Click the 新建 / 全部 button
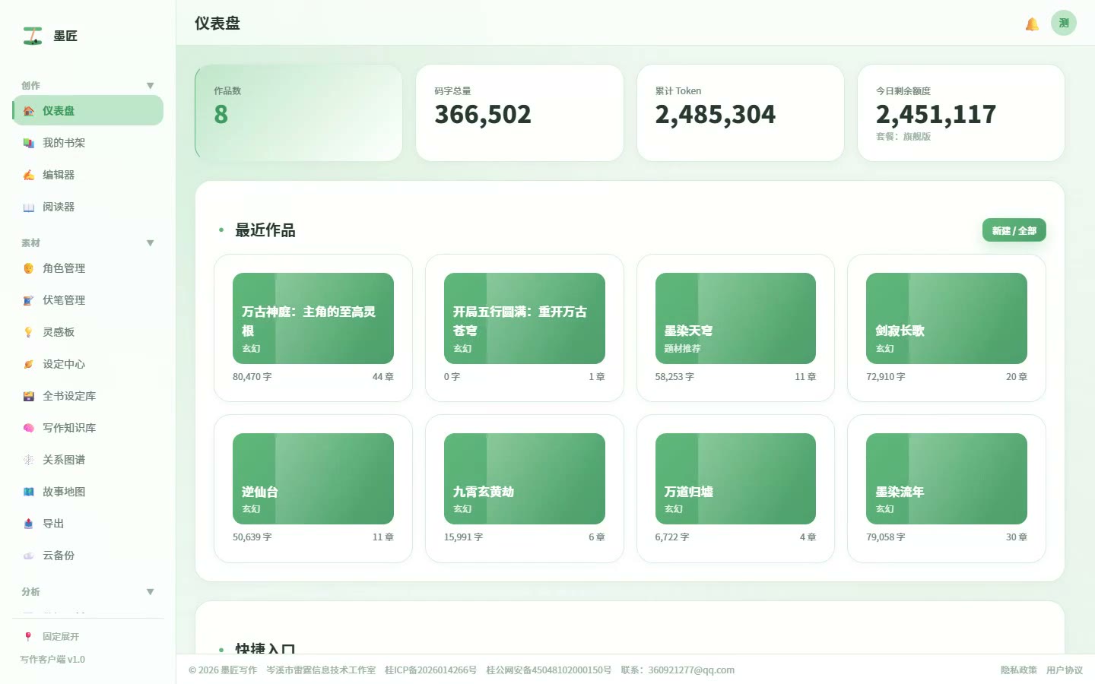The image size is (1095, 684). point(1014,230)
